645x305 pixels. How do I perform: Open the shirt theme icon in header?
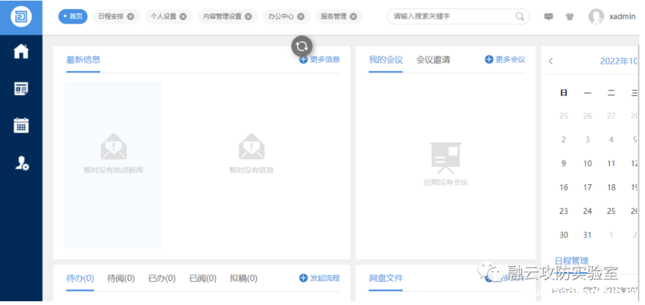coord(569,17)
